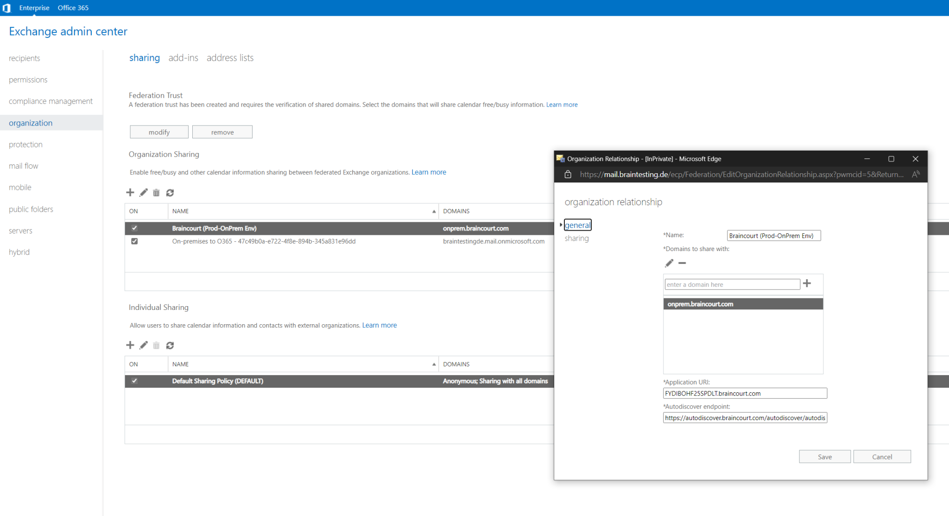The width and height of the screenshot is (949, 516).
Task: Click the remove federation trust button
Action: click(x=222, y=132)
